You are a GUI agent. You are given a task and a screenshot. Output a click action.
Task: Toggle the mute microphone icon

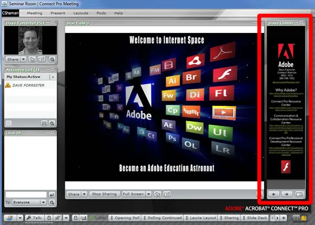(58, 218)
